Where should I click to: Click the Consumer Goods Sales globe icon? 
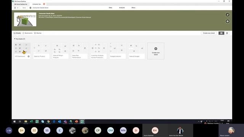[x=30, y=8]
